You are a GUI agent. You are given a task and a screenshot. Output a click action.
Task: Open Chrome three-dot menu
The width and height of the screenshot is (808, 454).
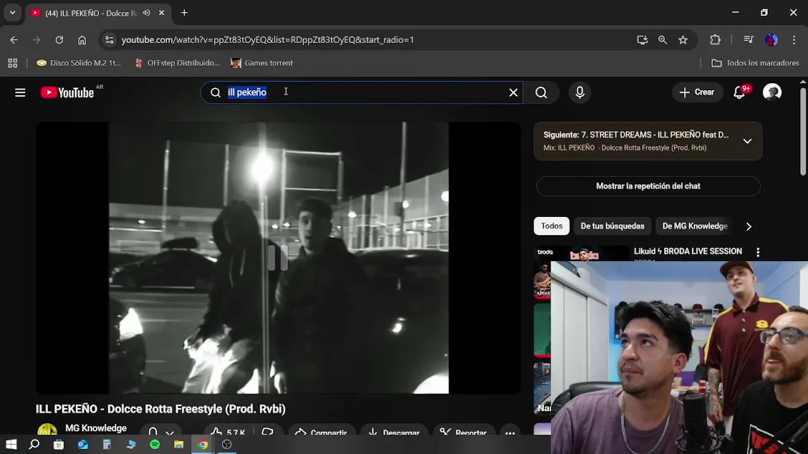pos(794,40)
